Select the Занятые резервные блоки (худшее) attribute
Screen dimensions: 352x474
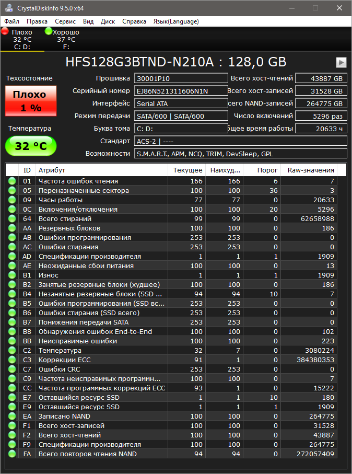(x=171, y=284)
